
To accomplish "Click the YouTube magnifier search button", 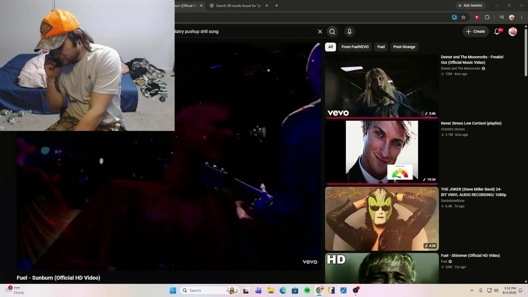I will coord(332,31).
